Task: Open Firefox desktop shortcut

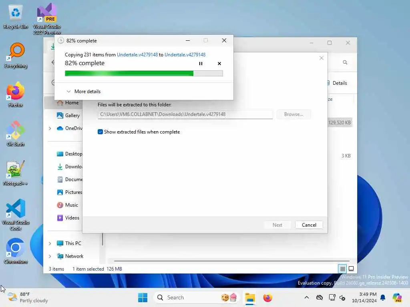Action: click(16, 94)
